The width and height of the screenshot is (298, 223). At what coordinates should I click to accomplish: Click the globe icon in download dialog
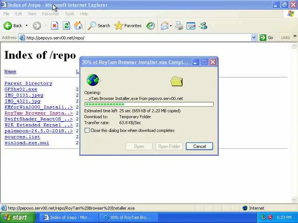pos(93,80)
